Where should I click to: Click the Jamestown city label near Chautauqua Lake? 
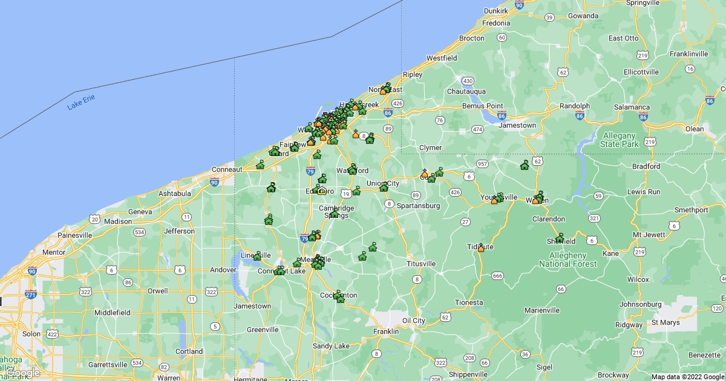pyautogui.click(x=518, y=125)
